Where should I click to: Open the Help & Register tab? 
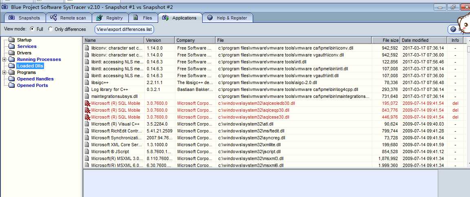pos(227,18)
